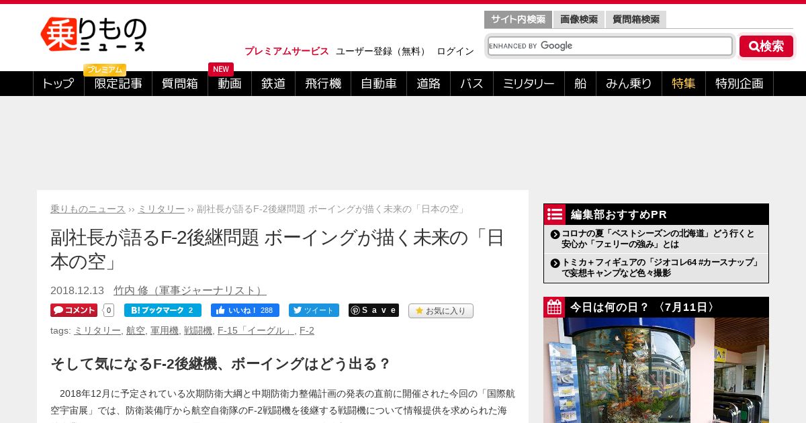Open the トップ navigation item
Screen dimensions: 806x423
pyautogui.click(x=58, y=84)
